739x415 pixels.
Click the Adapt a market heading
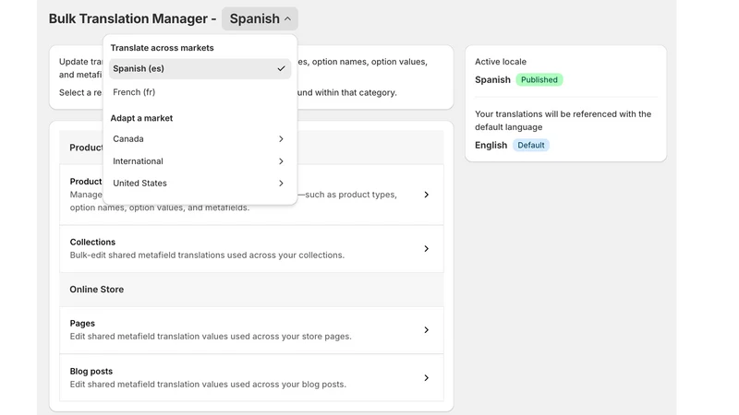pyautogui.click(x=141, y=118)
